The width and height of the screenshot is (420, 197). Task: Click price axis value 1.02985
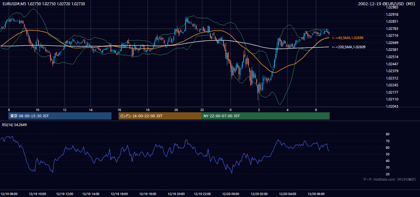point(392,7)
